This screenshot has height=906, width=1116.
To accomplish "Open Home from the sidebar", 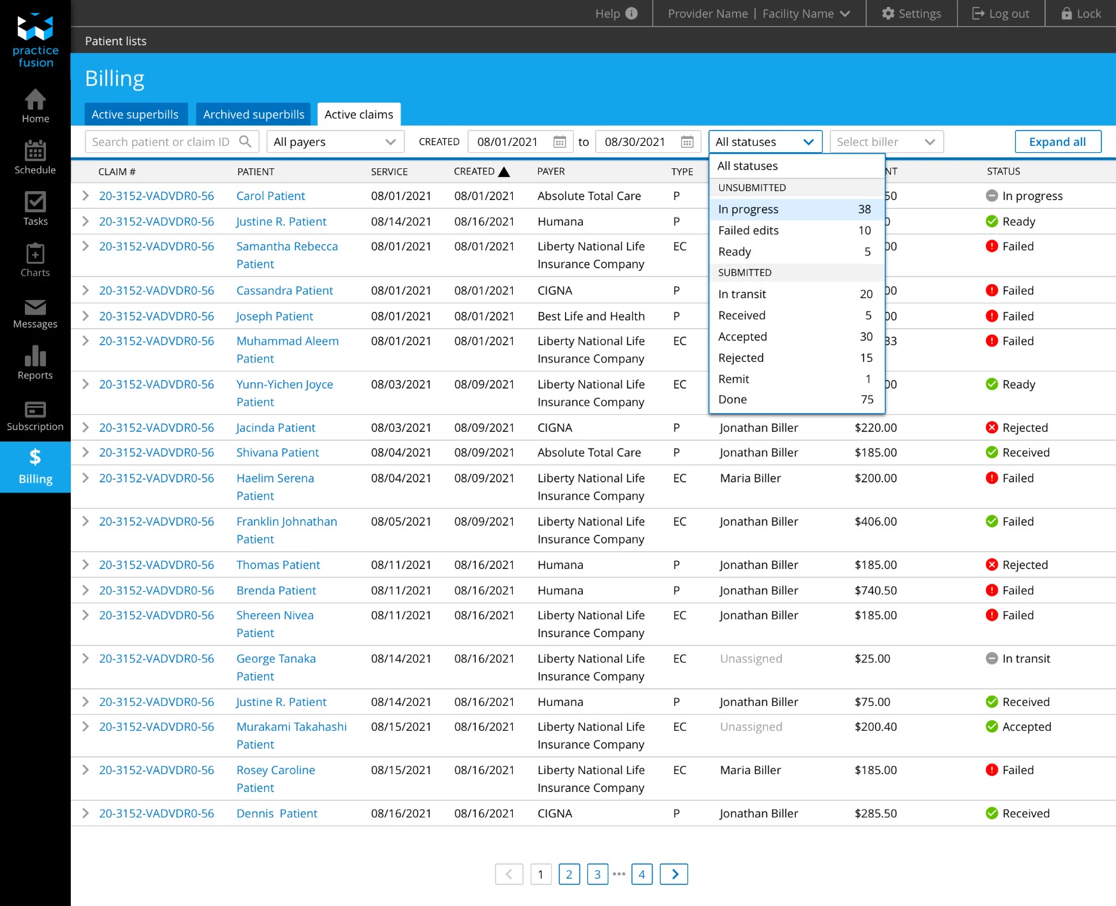I will click(35, 106).
